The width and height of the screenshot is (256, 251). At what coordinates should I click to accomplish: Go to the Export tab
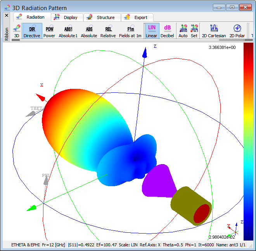click(x=137, y=17)
